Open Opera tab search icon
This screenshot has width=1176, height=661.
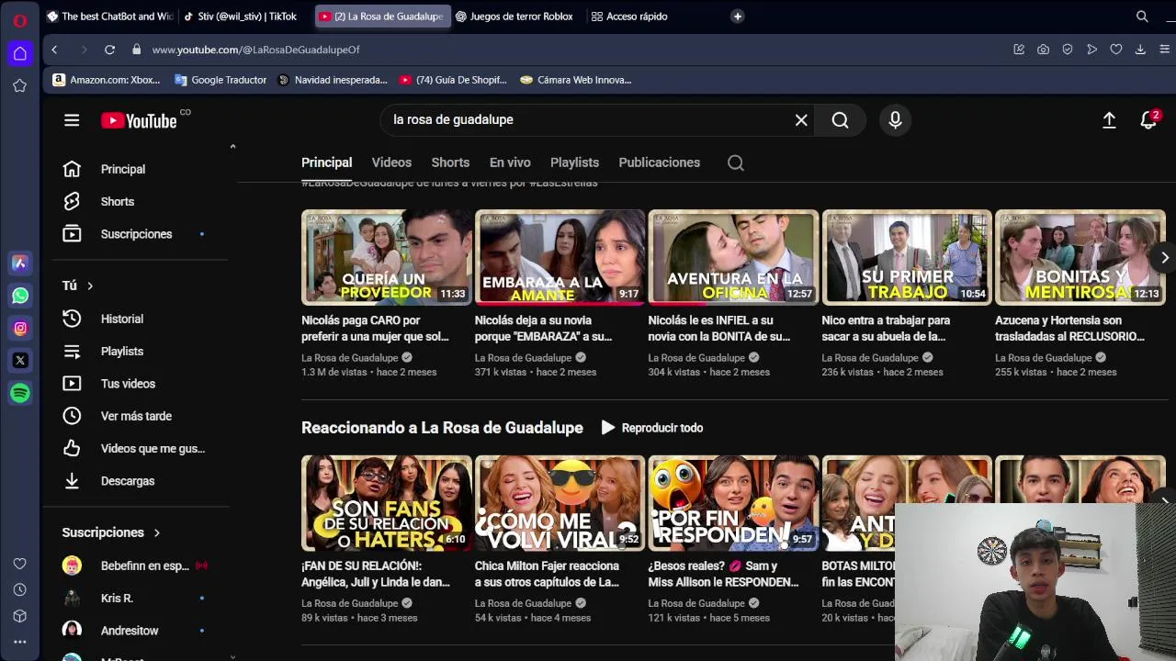(1142, 17)
